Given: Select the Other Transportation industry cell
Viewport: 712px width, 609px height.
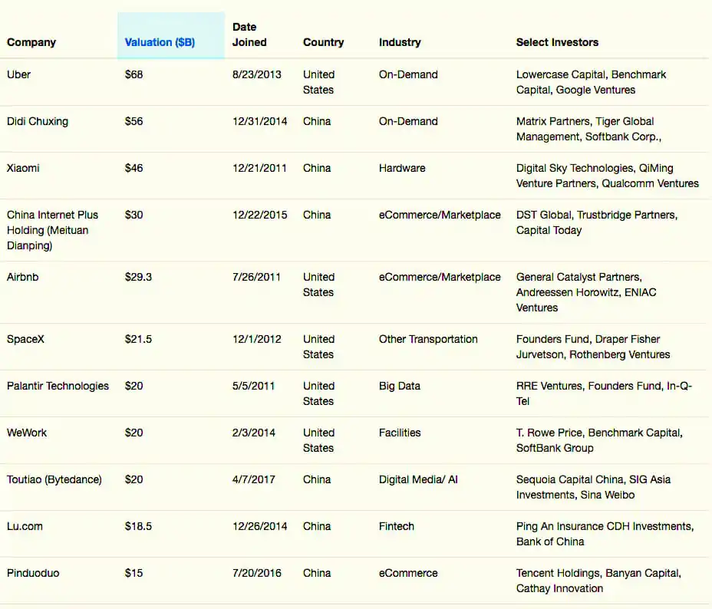Looking at the screenshot, I should tap(428, 339).
